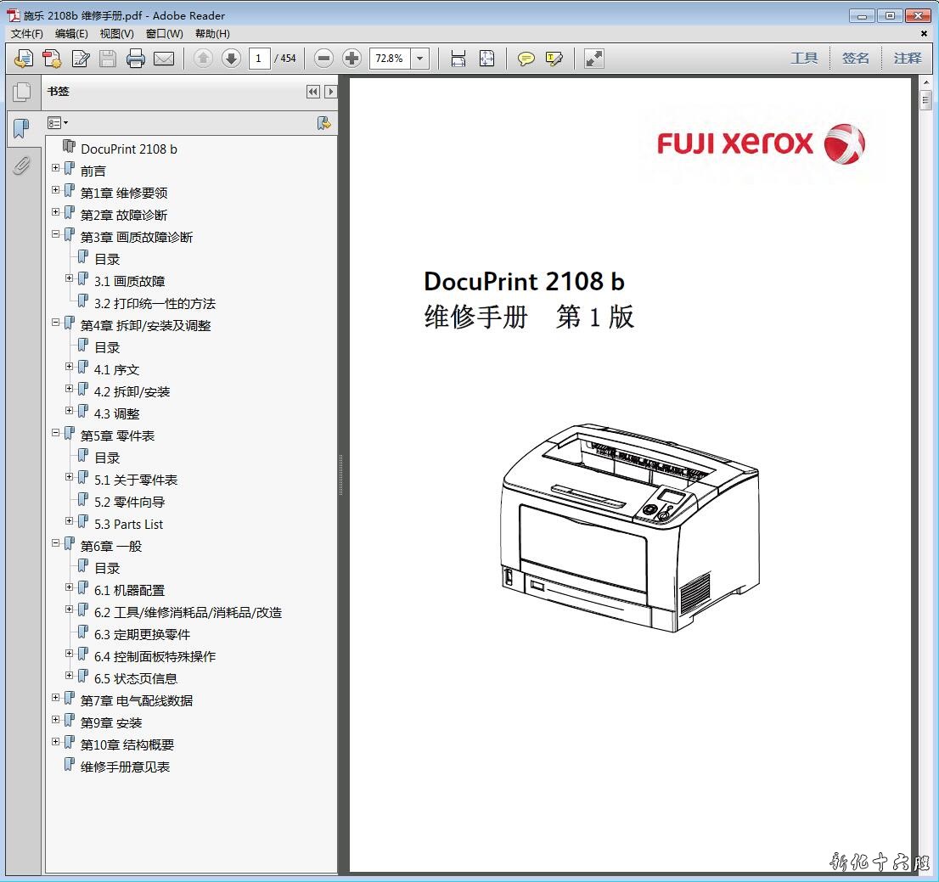Image resolution: width=939 pixels, height=882 pixels.
Task: Open the 工具 pane
Action: (x=804, y=59)
